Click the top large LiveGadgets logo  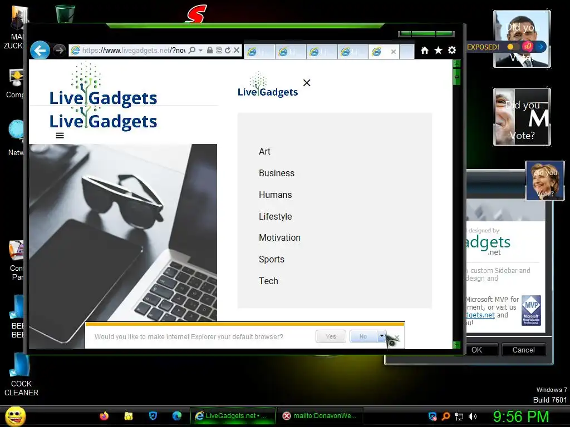click(103, 83)
